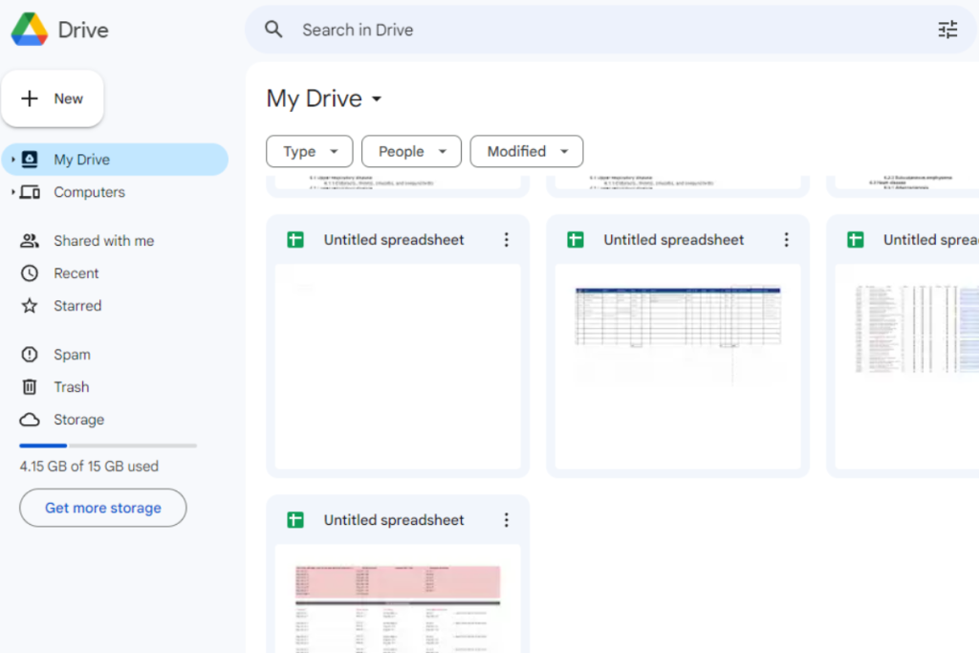Click the Recent clock icon
The image size is (979, 653).
tap(30, 273)
